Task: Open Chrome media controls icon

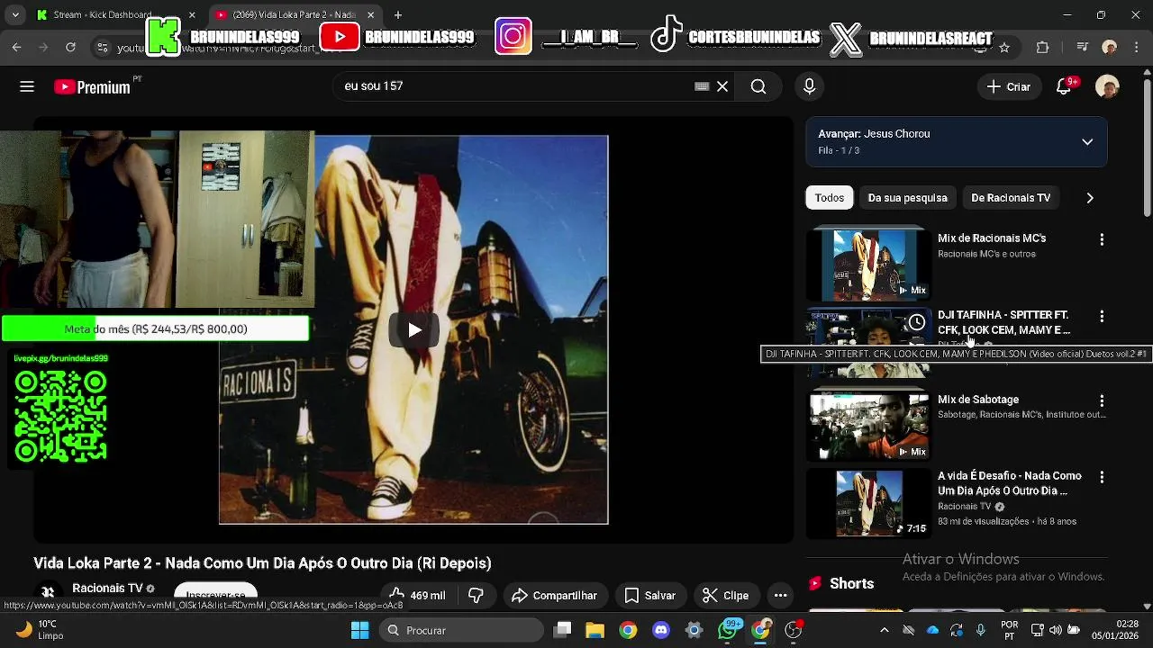Action: click(x=1083, y=47)
